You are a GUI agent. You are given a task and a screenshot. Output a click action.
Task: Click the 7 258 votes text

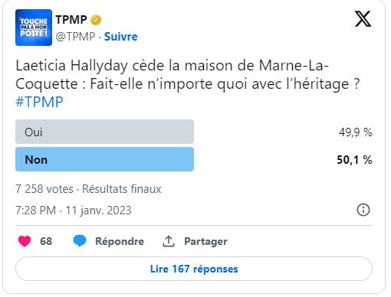[44, 189]
